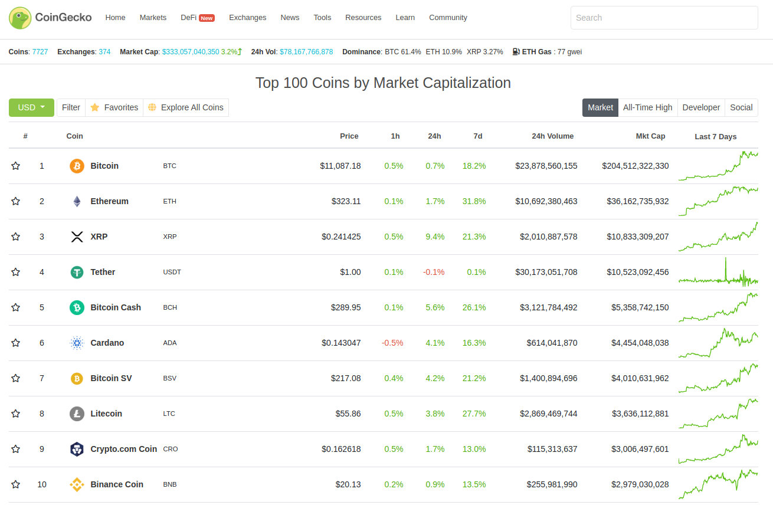Open the USD currency dropdown
773x505 pixels.
click(x=31, y=107)
